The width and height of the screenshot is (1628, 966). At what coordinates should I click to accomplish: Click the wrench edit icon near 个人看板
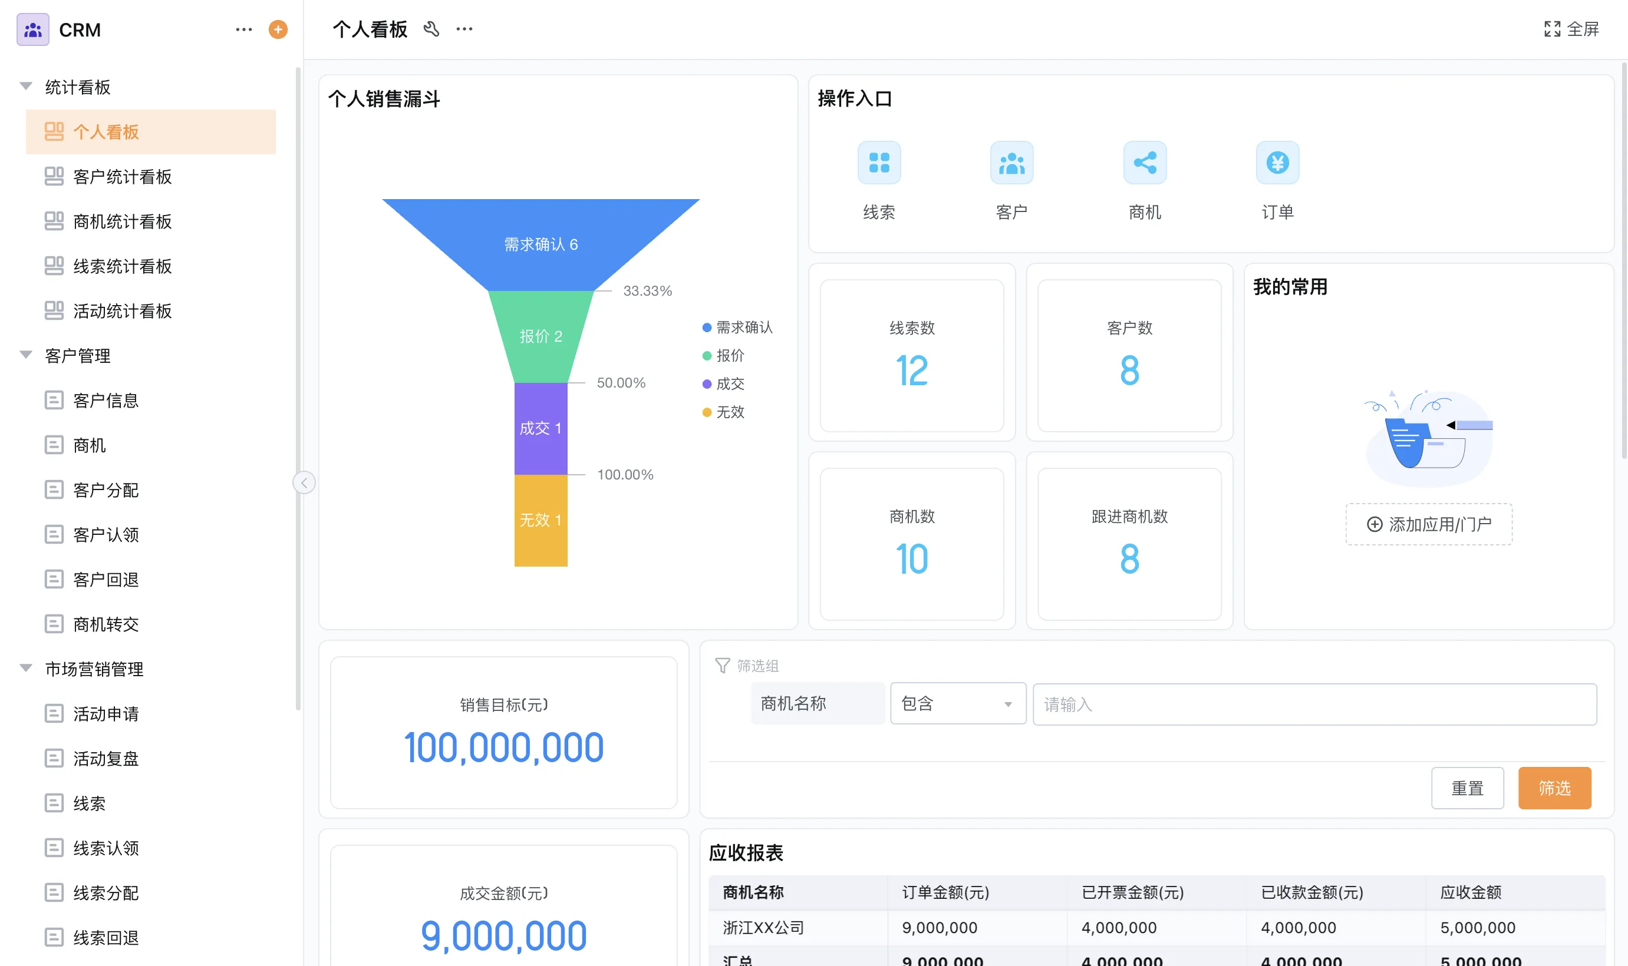[x=431, y=29]
